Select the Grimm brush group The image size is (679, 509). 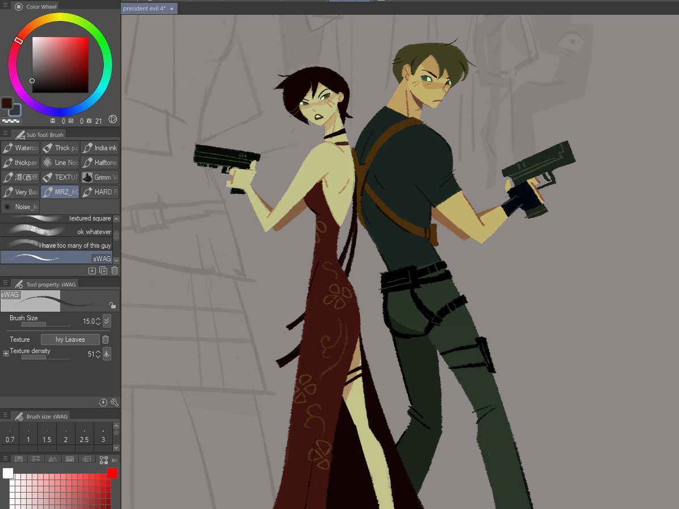point(100,177)
